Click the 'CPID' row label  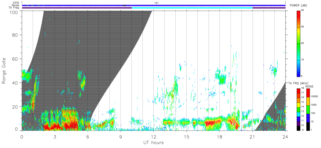coord(16,3)
